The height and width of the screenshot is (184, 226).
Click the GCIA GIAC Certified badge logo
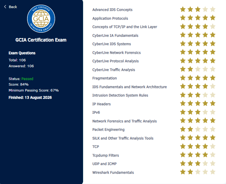41,19
